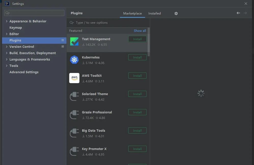The height and width of the screenshot is (165, 254).
Task: Expand the Tools settings section
Action: (7, 66)
